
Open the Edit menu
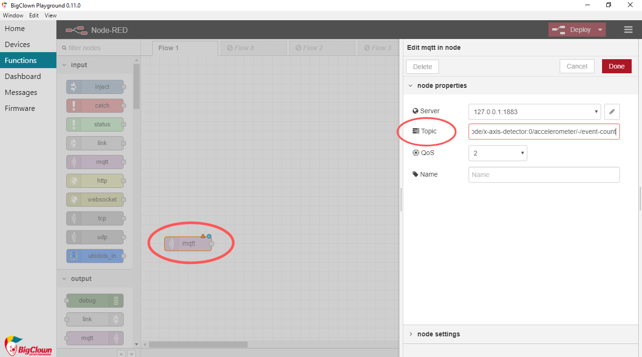[x=34, y=15]
